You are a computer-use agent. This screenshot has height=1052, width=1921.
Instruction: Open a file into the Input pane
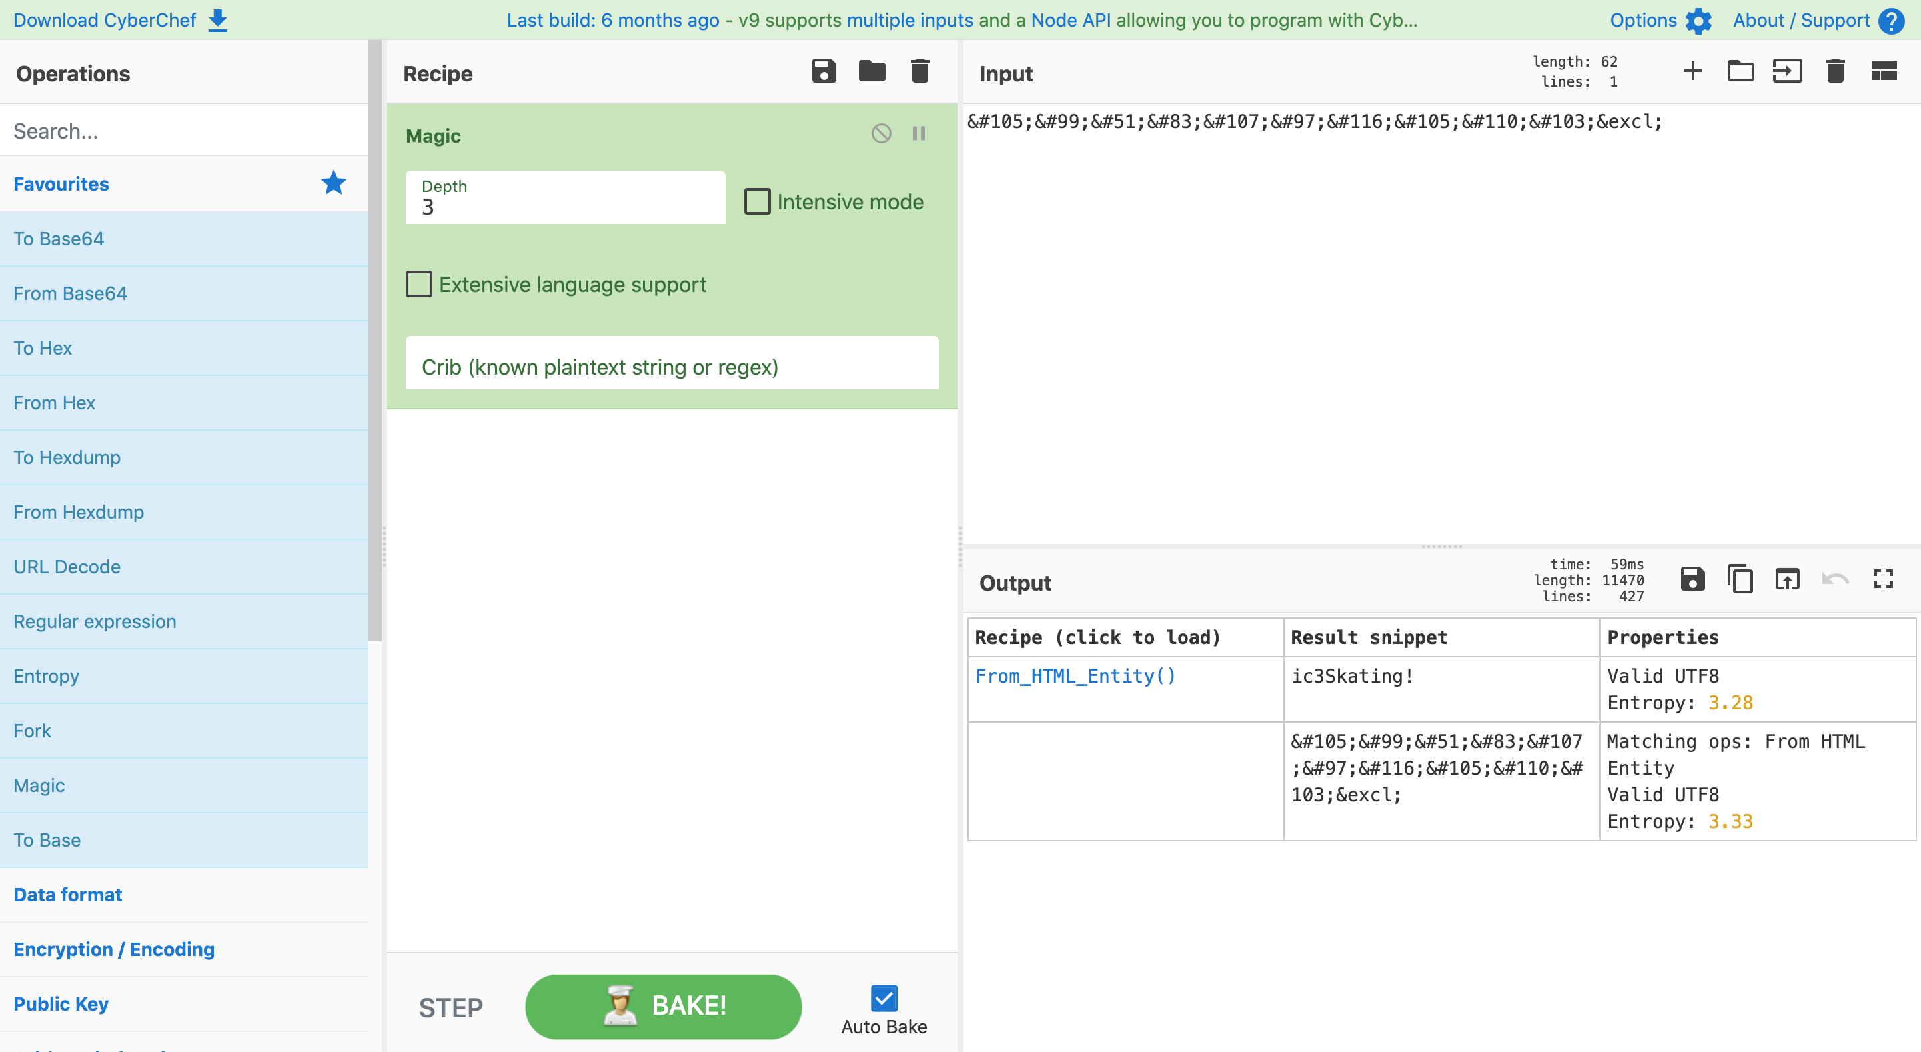coord(1740,71)
